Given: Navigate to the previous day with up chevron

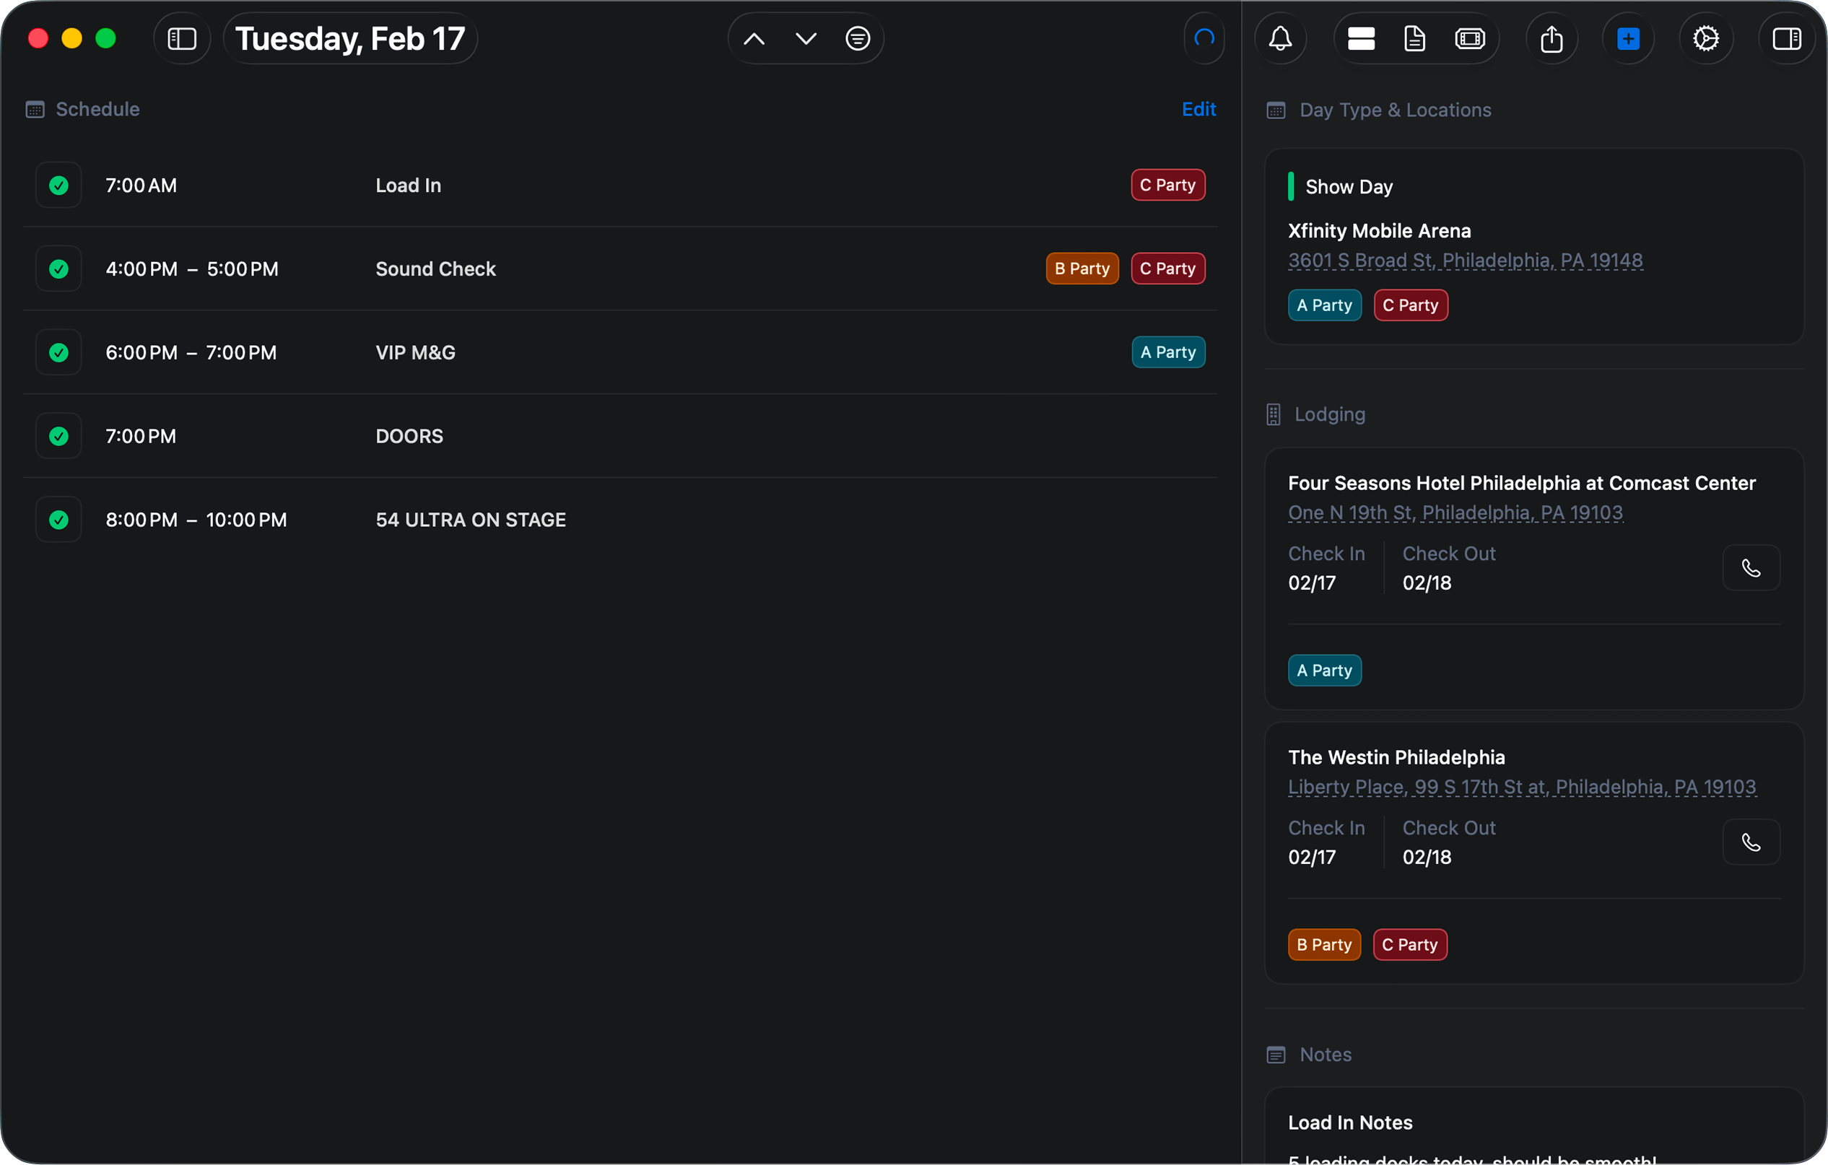Looking at the screenshot, I should (754, 38).
